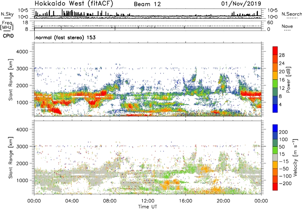The image size is (302, 209).
Task: Click the '08:00' time axis label
Action: [110, 201]
